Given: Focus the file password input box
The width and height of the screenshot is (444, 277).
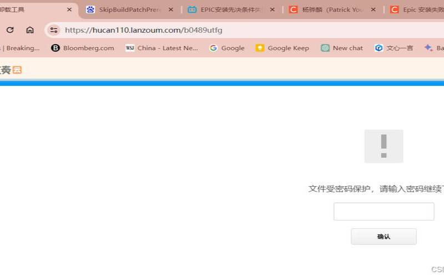Looking at the screenshot, I should pyautogui.click(x=384, y=212).
